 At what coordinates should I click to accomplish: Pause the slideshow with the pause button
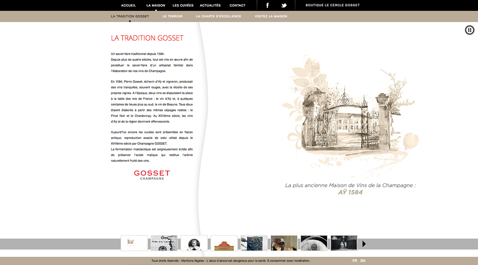tap(469, 30)
